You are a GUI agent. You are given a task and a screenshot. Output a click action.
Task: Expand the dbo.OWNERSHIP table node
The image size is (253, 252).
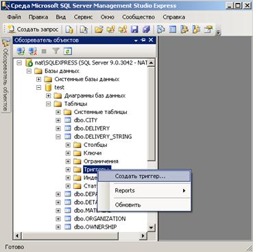(x=58, y=227)
